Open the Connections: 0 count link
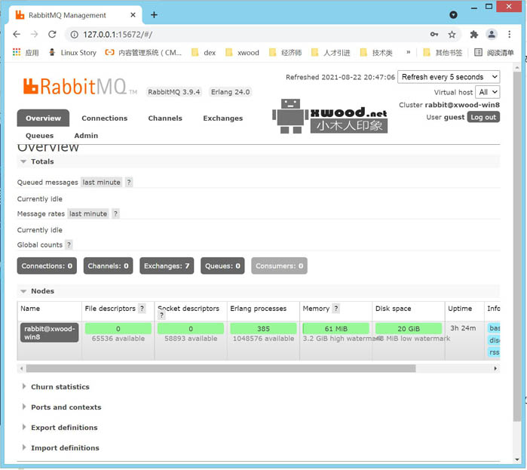 click(47, 266)
